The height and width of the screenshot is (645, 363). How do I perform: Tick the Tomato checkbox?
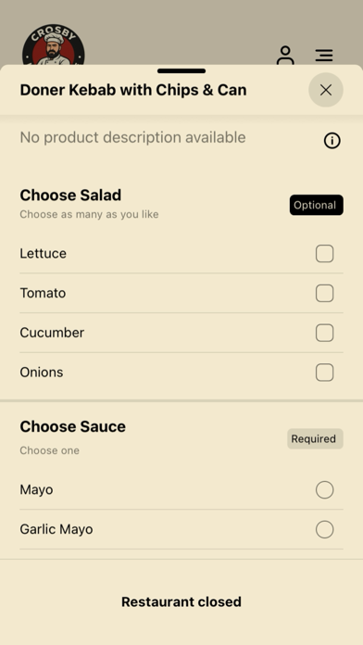tap(324, 293)
